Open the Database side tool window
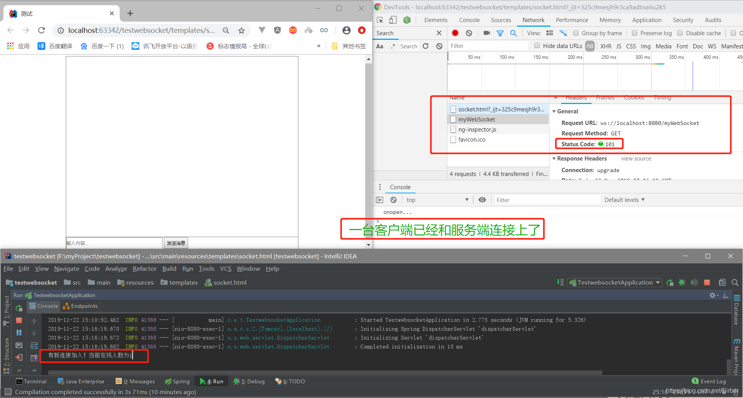This screenshot has height=398, width=743. pyautogui.click(x=736, y=310)
